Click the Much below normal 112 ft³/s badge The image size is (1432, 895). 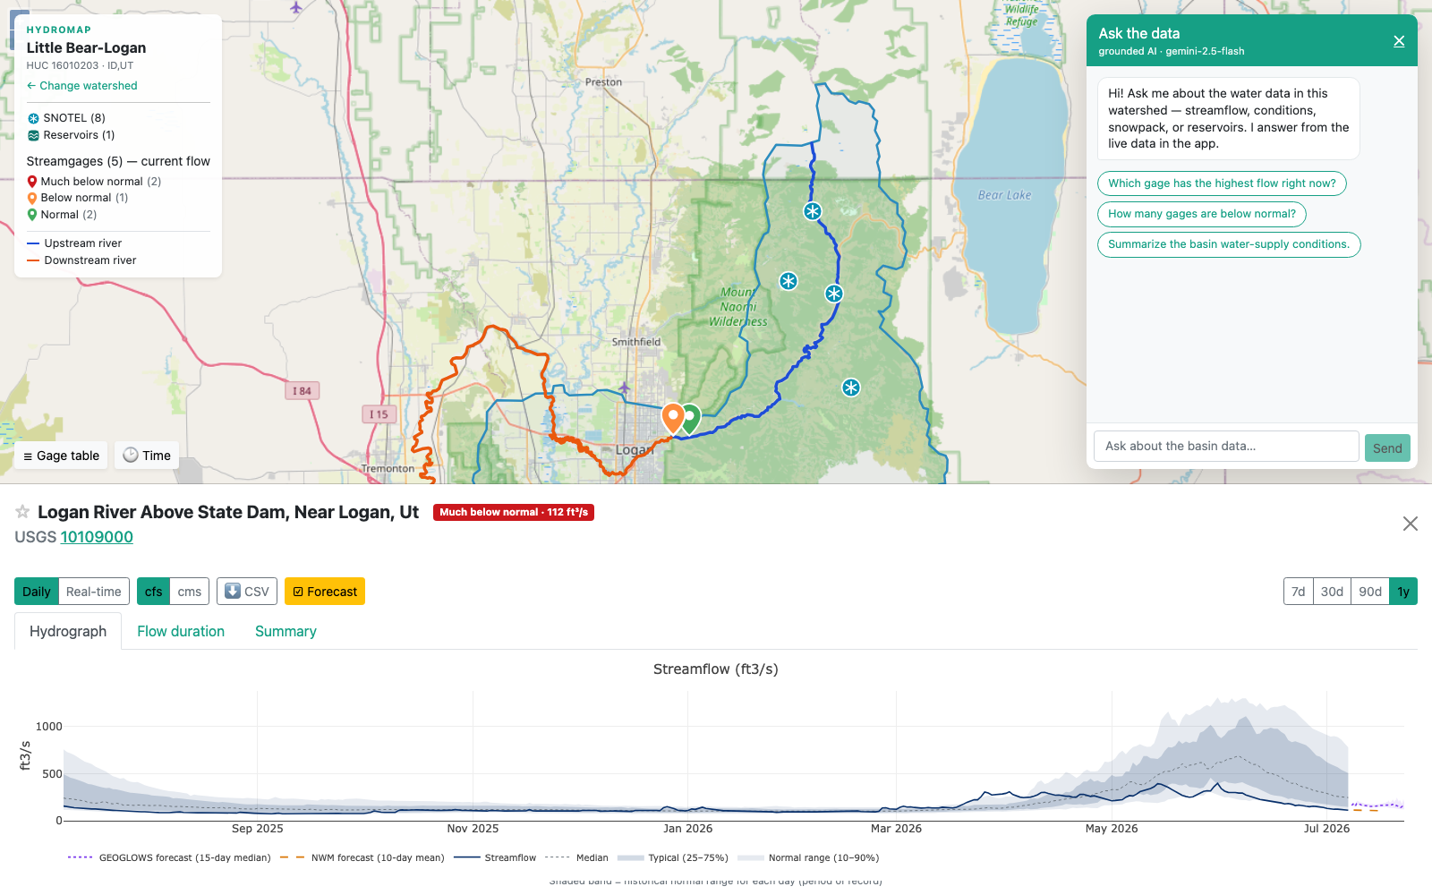(514, 512)
